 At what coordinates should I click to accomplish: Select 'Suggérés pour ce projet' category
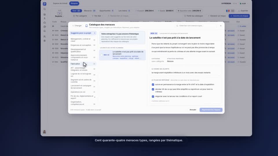click(83, 33)
